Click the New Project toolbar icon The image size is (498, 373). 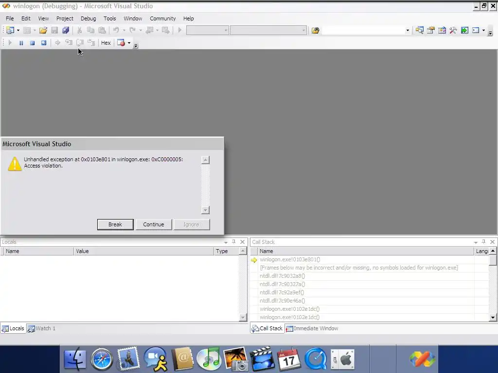click(10, 30)
